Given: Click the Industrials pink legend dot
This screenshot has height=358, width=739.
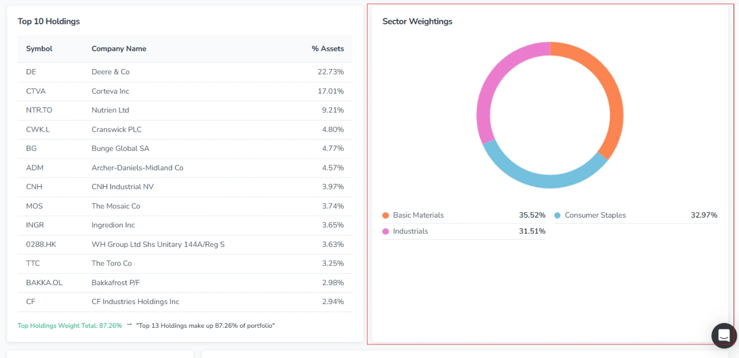Looking at the screenshot, I should pos(386,231).
